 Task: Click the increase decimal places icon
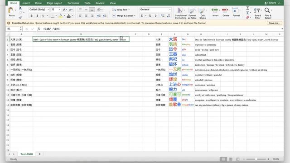click(x=163, y=16)
